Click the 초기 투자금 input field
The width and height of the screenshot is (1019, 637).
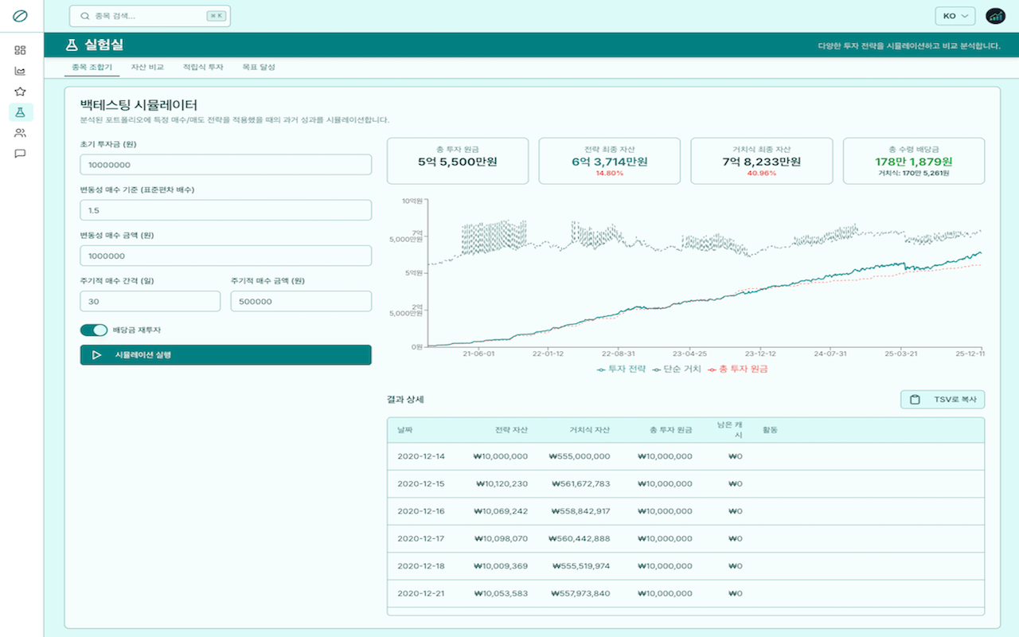[226, 165]
